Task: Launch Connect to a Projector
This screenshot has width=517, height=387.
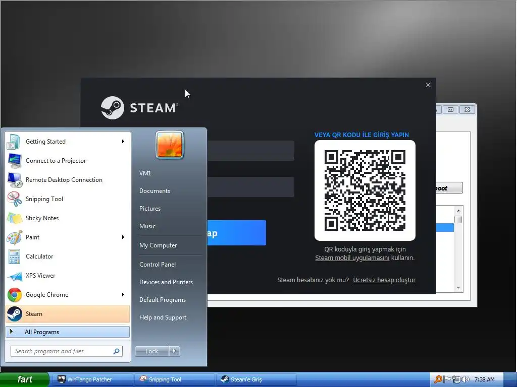Action: click(68, 161)
